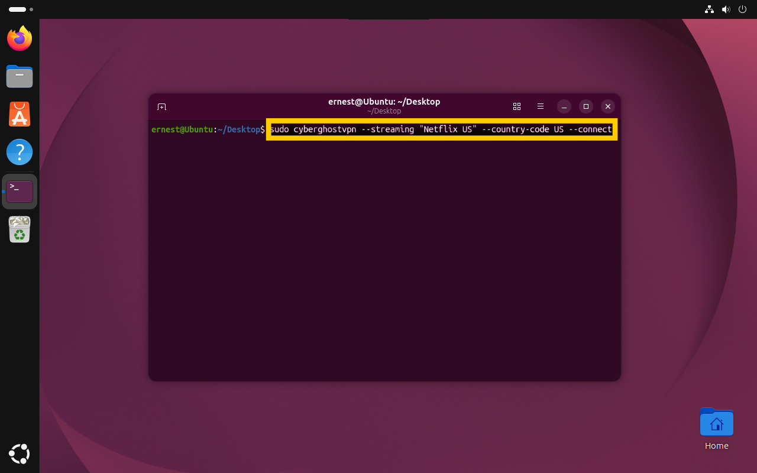Launch Firefox from the dock
Image resolution: width=757 pixels, height=473 pixels.
pos(20,38)
